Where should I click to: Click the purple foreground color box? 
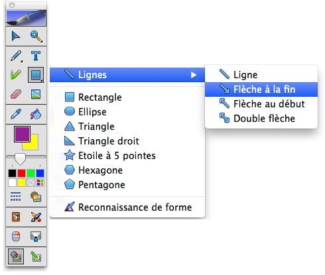(x=22, y=134)
